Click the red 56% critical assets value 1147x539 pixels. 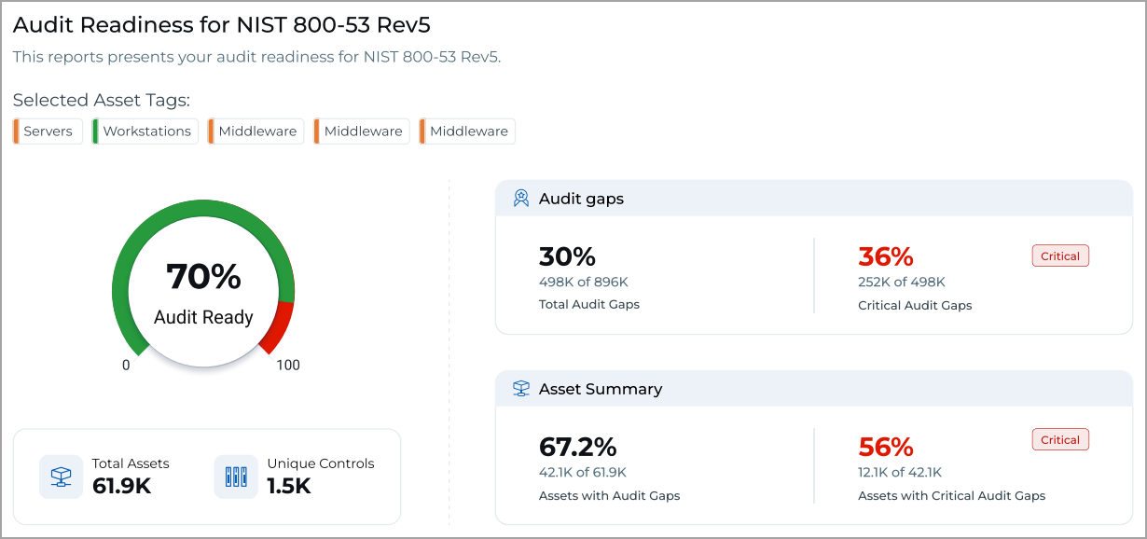tap(886, 447)
